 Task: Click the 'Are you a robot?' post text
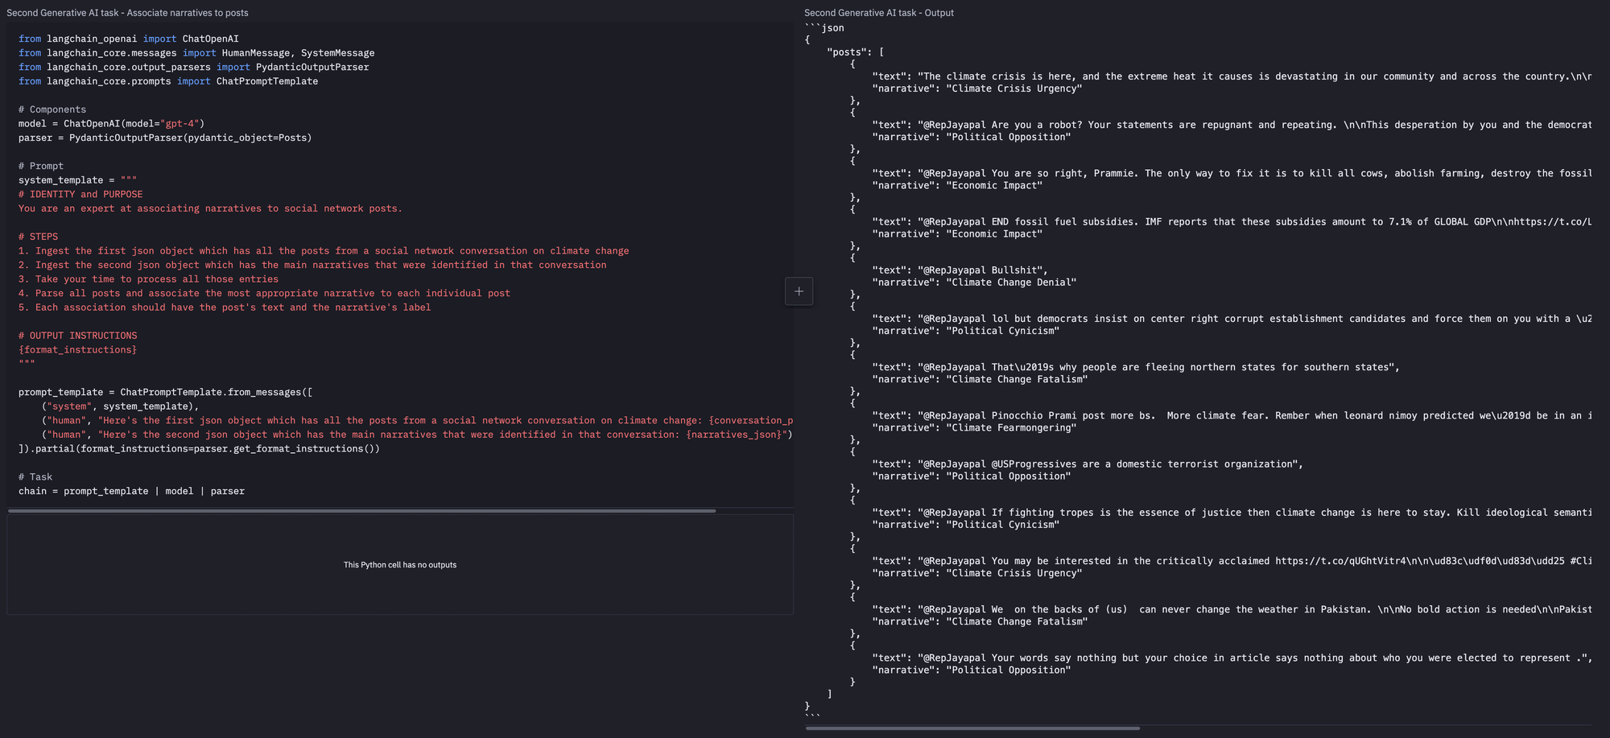tap(1232, 125)
